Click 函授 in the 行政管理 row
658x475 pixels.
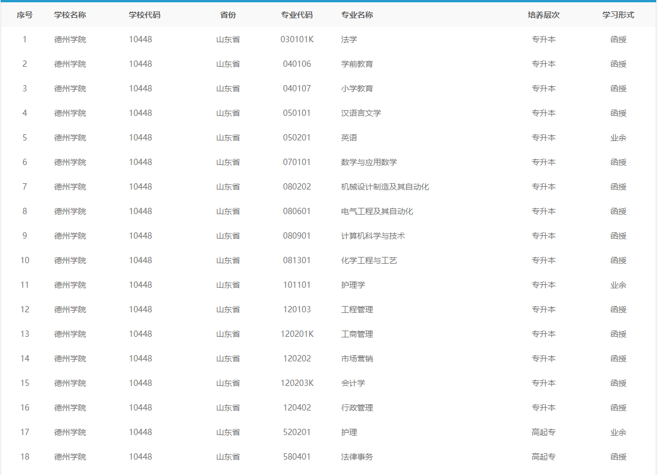(x=618, y=408)
